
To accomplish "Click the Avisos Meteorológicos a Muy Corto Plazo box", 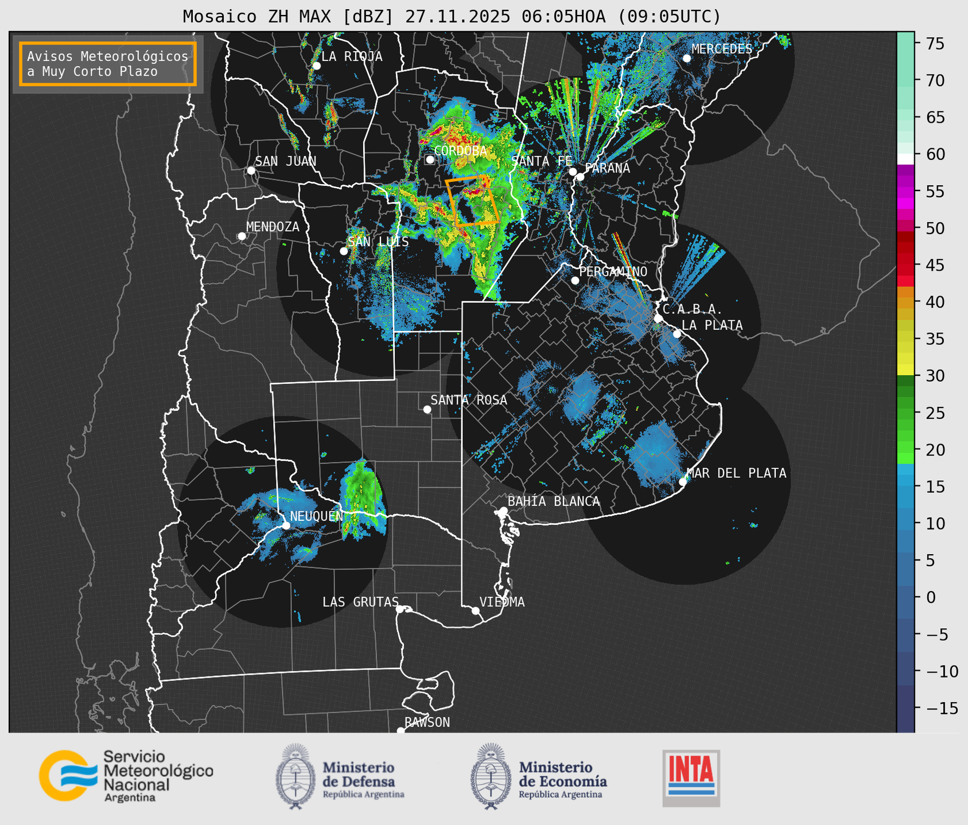I will pos(108,64).
